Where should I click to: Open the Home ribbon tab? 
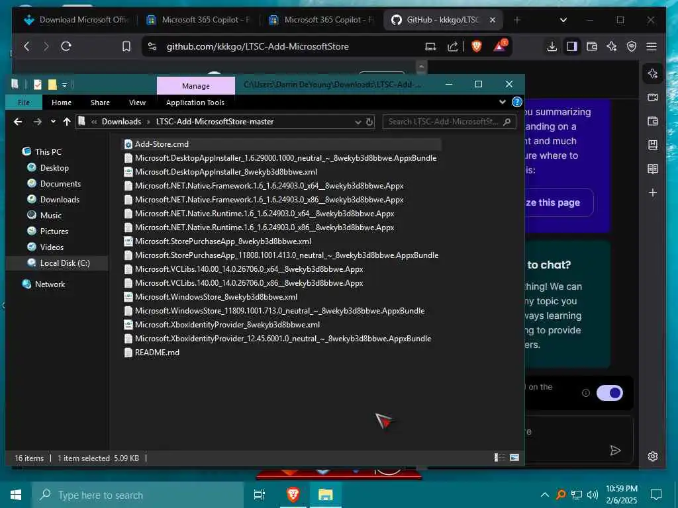(x=62, y=103)
